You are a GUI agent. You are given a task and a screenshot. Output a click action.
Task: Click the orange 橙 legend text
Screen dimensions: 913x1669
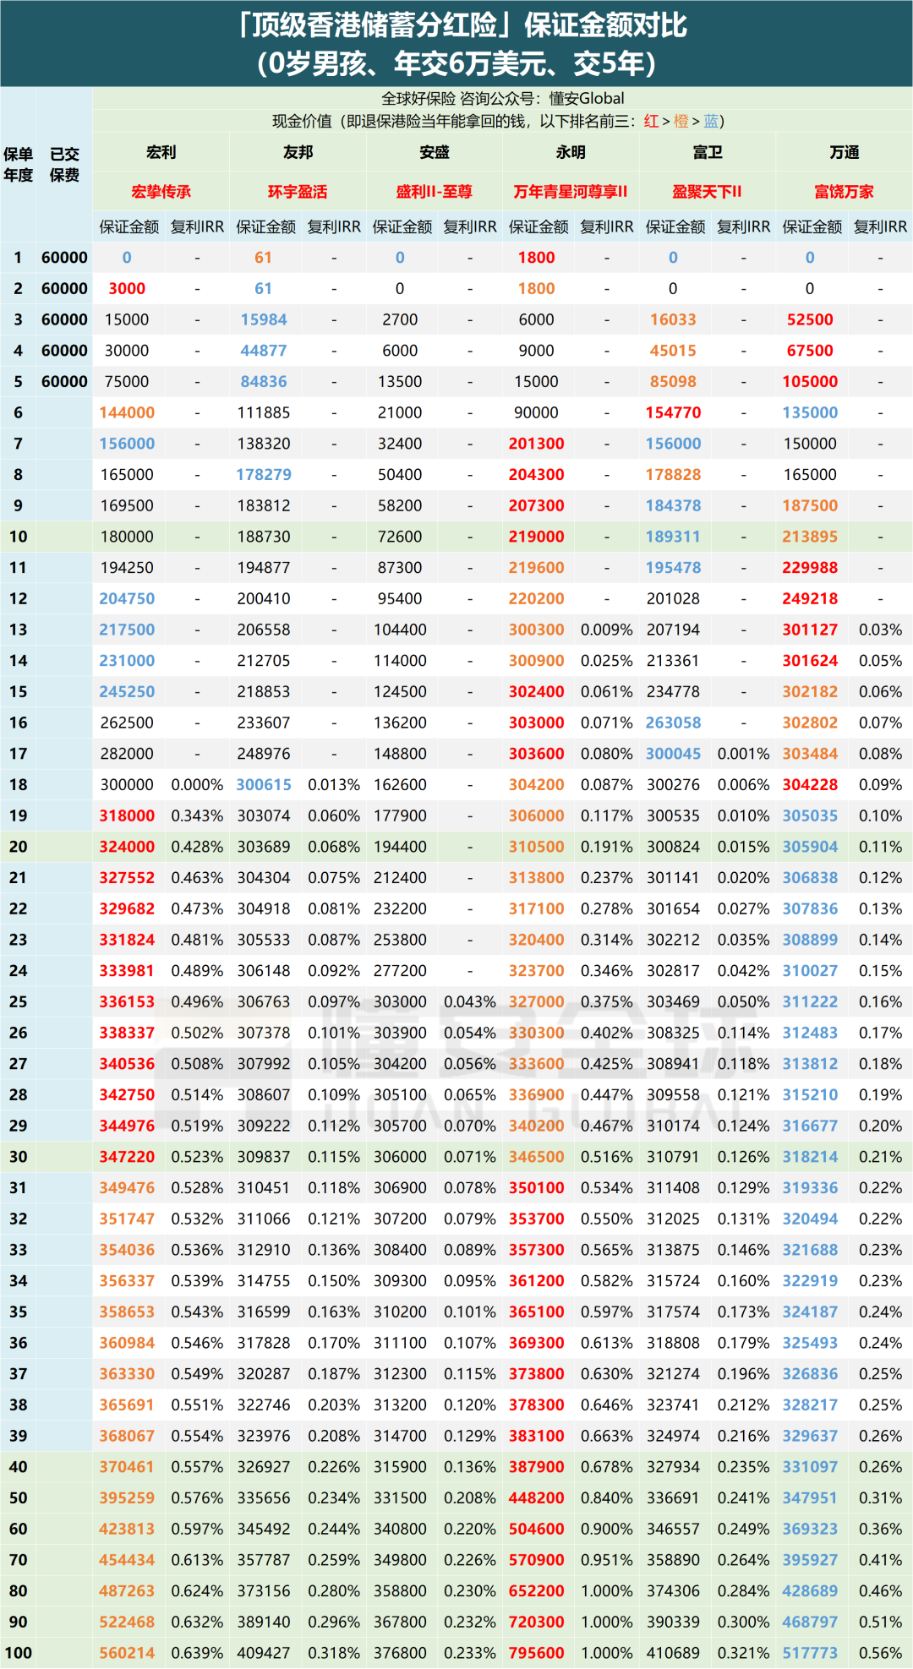681,122
